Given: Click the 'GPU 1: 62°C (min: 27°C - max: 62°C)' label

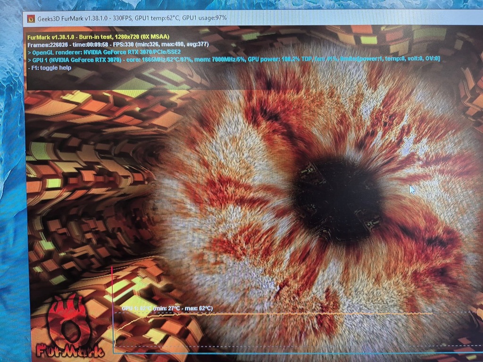Looking at the screenshot, I should (167, 308).
